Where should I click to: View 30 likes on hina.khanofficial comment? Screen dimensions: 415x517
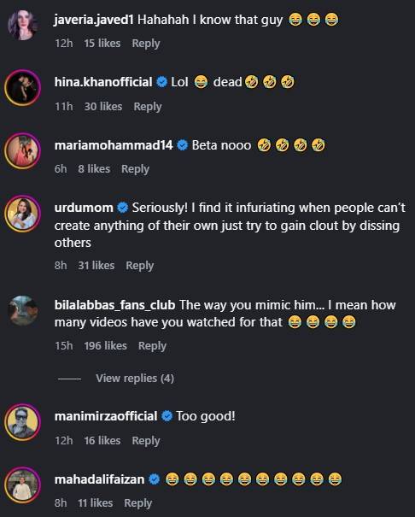[x=103, y=107]
